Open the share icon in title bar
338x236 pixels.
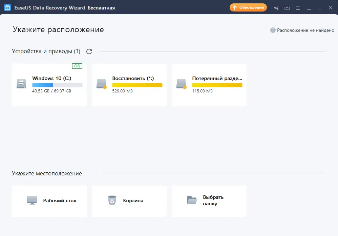[276, 8]
